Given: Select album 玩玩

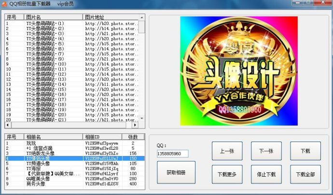Looking at the screenshot, I should click(x=74, y=143).
